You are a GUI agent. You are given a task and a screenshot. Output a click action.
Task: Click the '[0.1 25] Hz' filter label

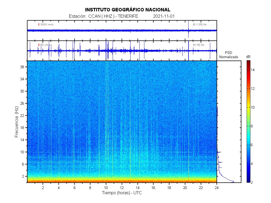[x=200, y=25]
